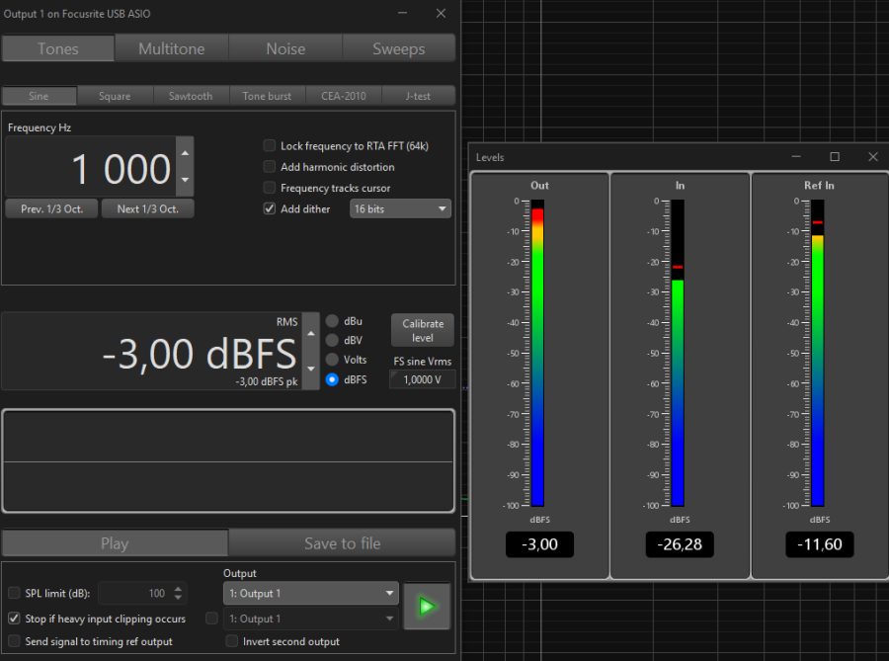Viewport: 889px width, 661px height.
Task: Switch to the Tones tab
Action: tap(58, 48)
